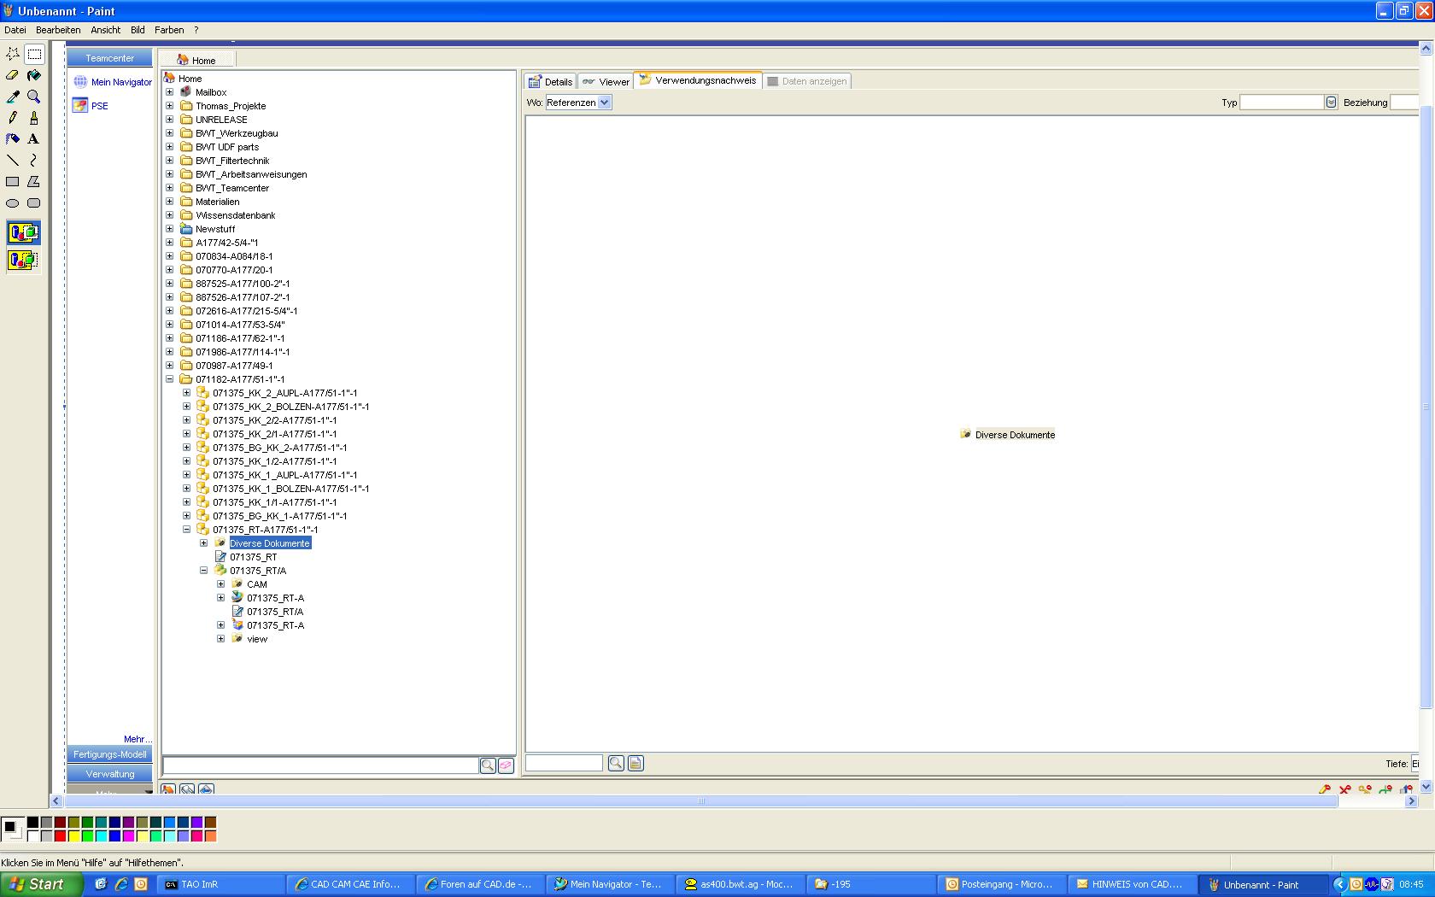
Task: Open the Datei menu
Action: click(15, 30)
